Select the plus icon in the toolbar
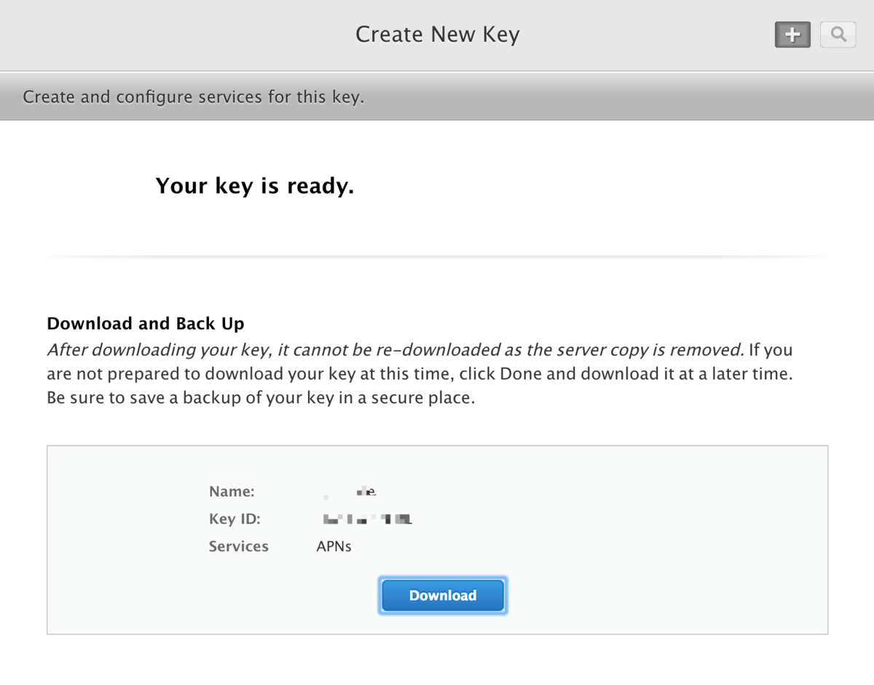Image resolution: width=874 pixels, height=685 pixels. pyautogui.click(x=792, y=34)
